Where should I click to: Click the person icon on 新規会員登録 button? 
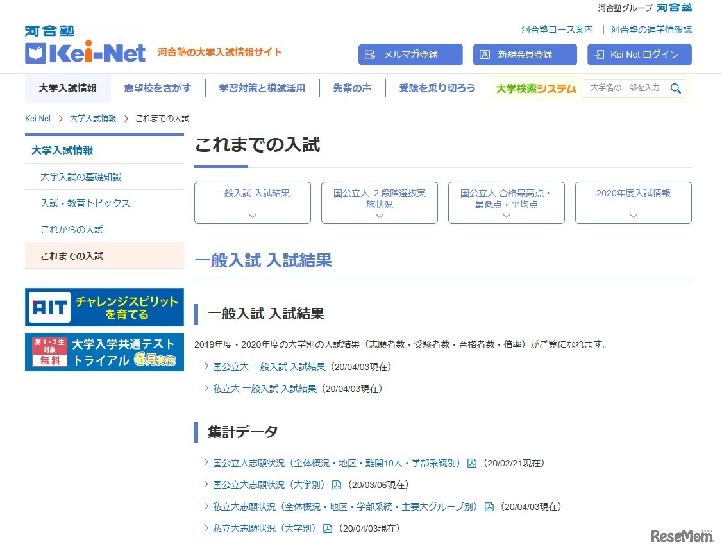pyautogui.click(x=485, y=55)
